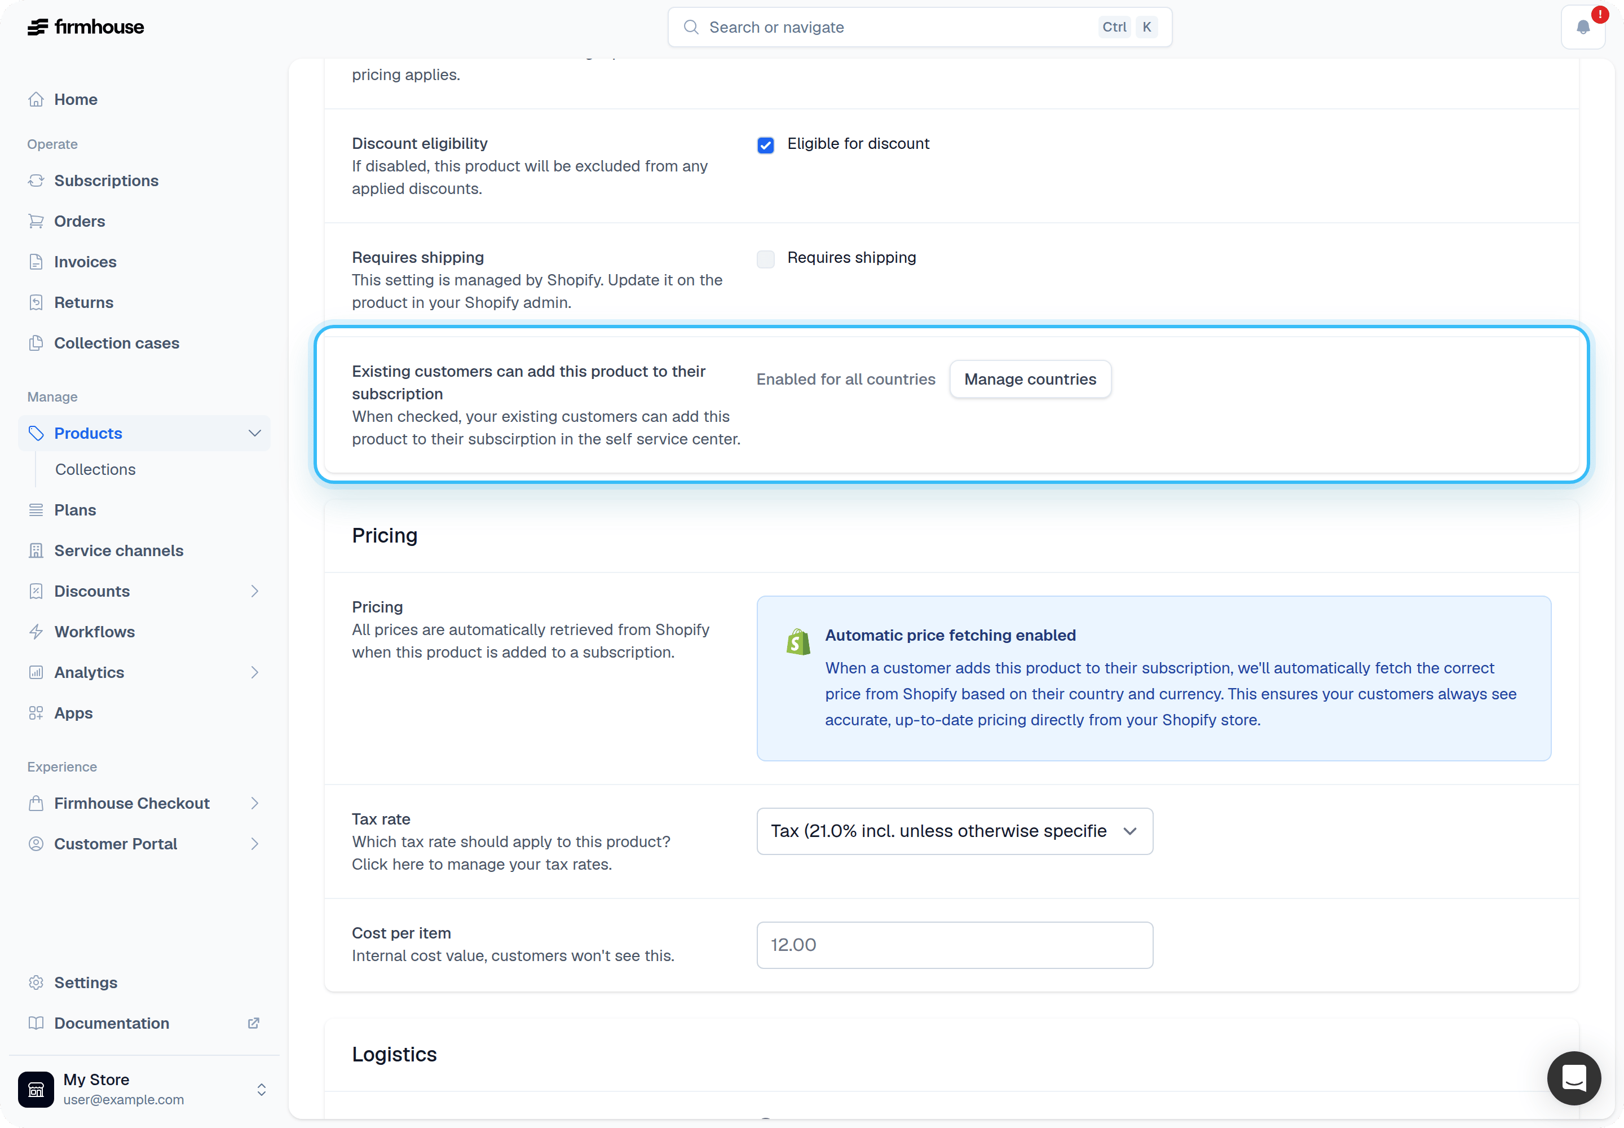The height and width of the screenshot is (1128, 1624).
Task: Click the Ctrl K shortcut hint
Action: coord(1128,27)
